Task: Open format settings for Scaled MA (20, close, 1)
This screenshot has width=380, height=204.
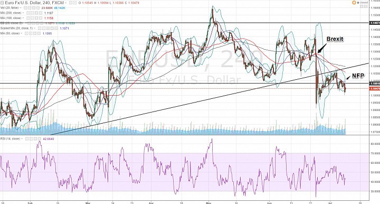Action: [44, 28]
